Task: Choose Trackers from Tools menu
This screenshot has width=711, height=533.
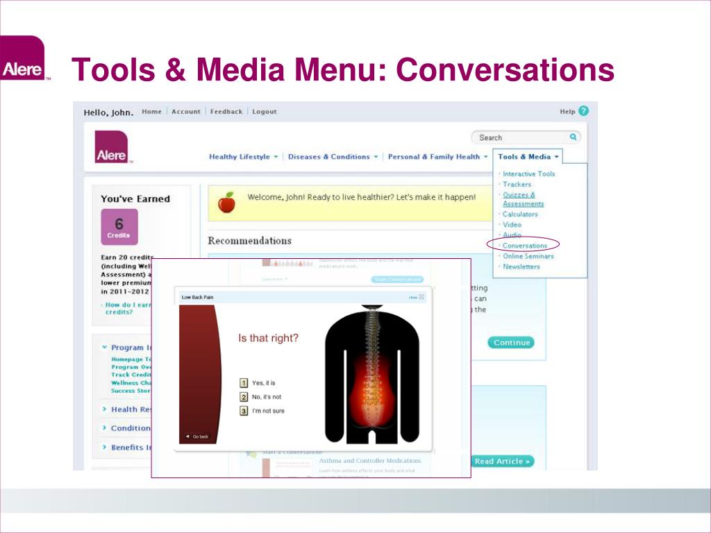Action: pyautogui.click(x=517, y=185)
